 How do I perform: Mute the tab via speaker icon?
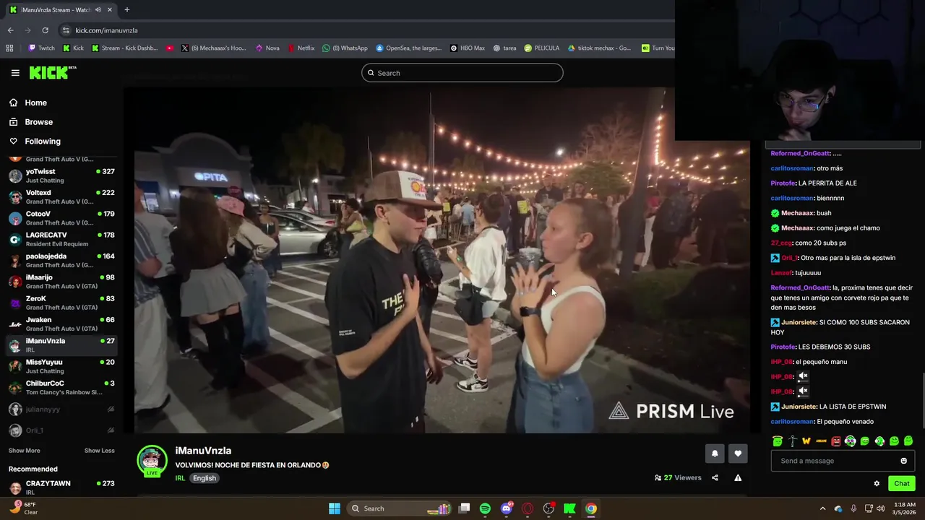click(x=98, y=9)
